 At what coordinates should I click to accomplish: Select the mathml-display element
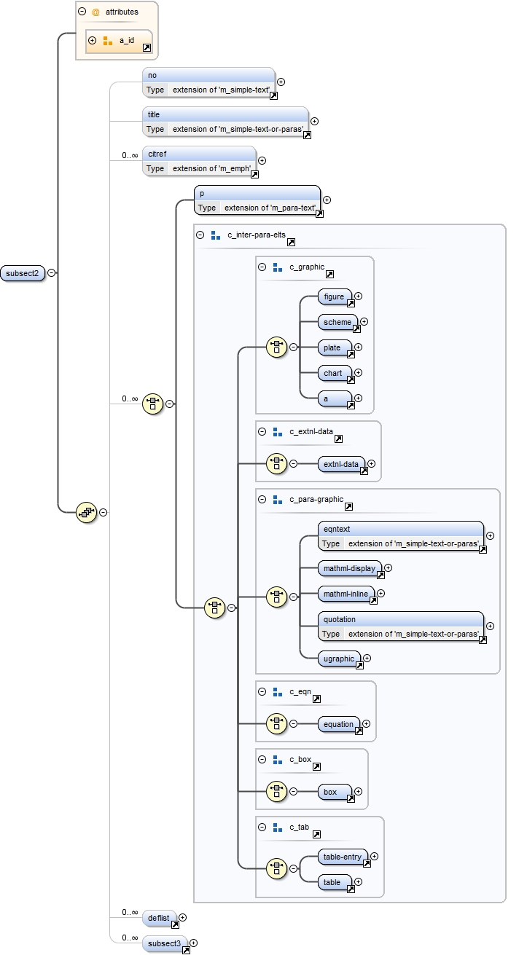click(x=349, y=568)
